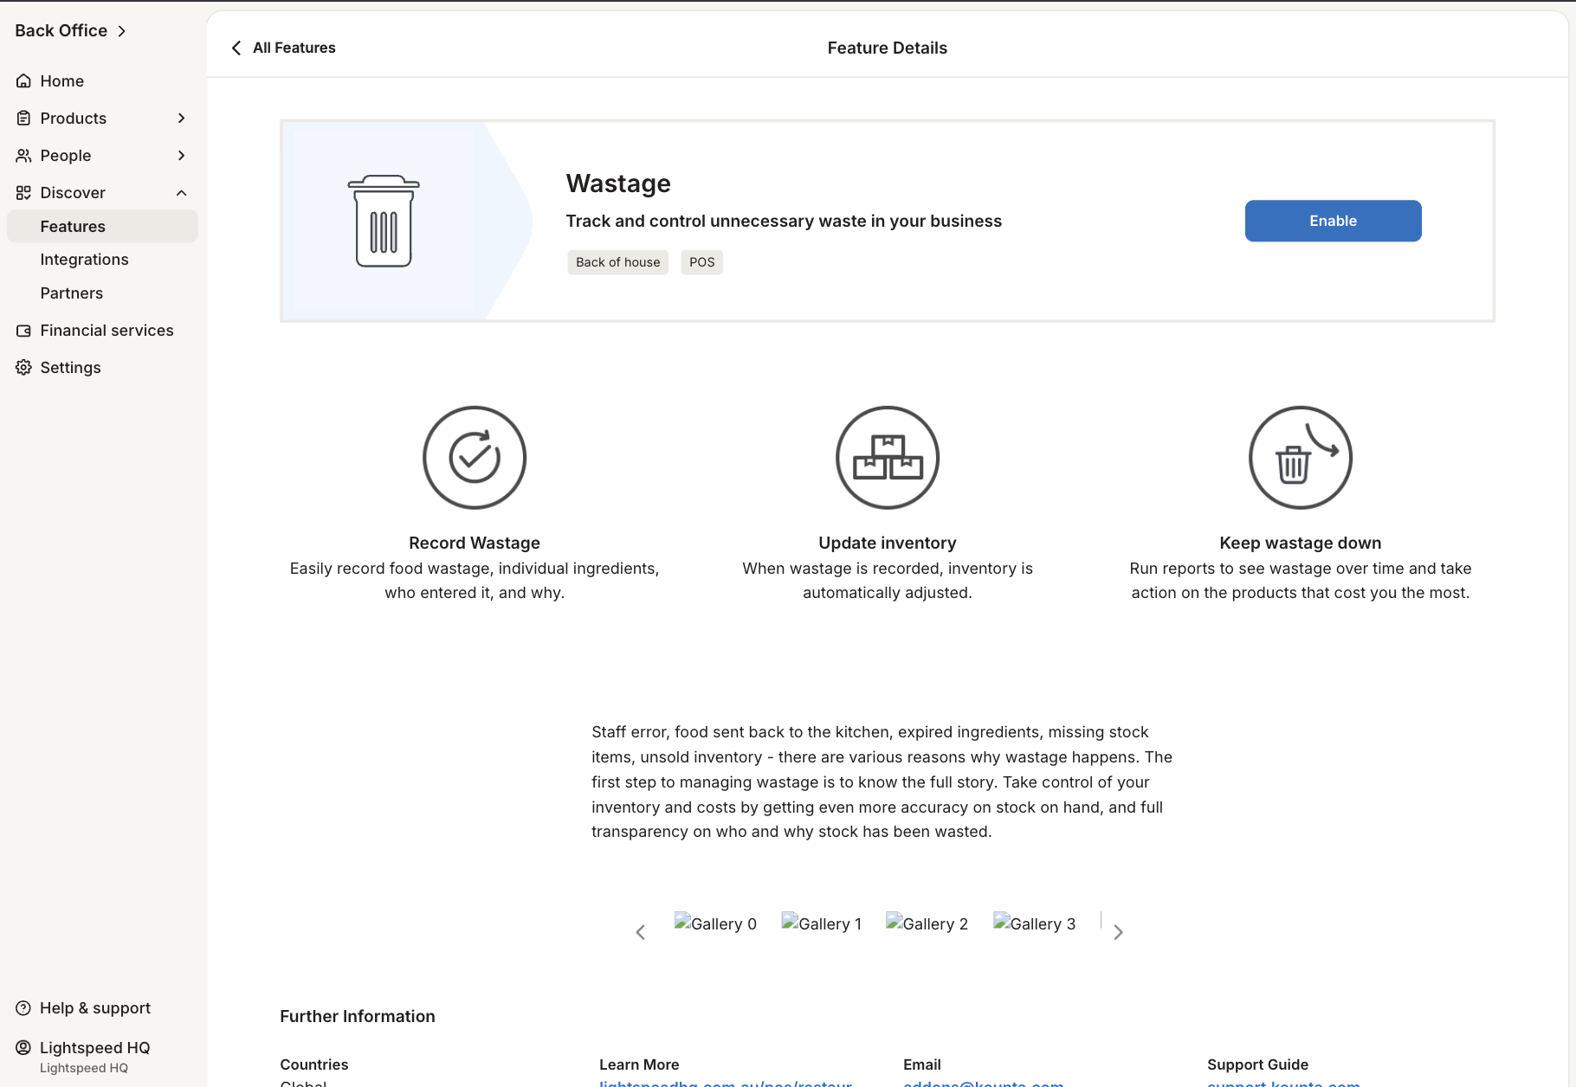Image resolution: width=1576 pixels, height=1087 pixels.
Task: Click the Keep wastage down trash icon
Action: click(x=1301, y=458)
